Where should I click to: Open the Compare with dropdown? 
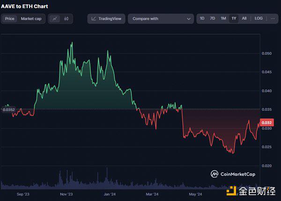tap(161, 19)
